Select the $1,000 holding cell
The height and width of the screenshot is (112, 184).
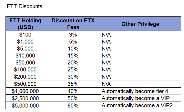tap(25, 42)
